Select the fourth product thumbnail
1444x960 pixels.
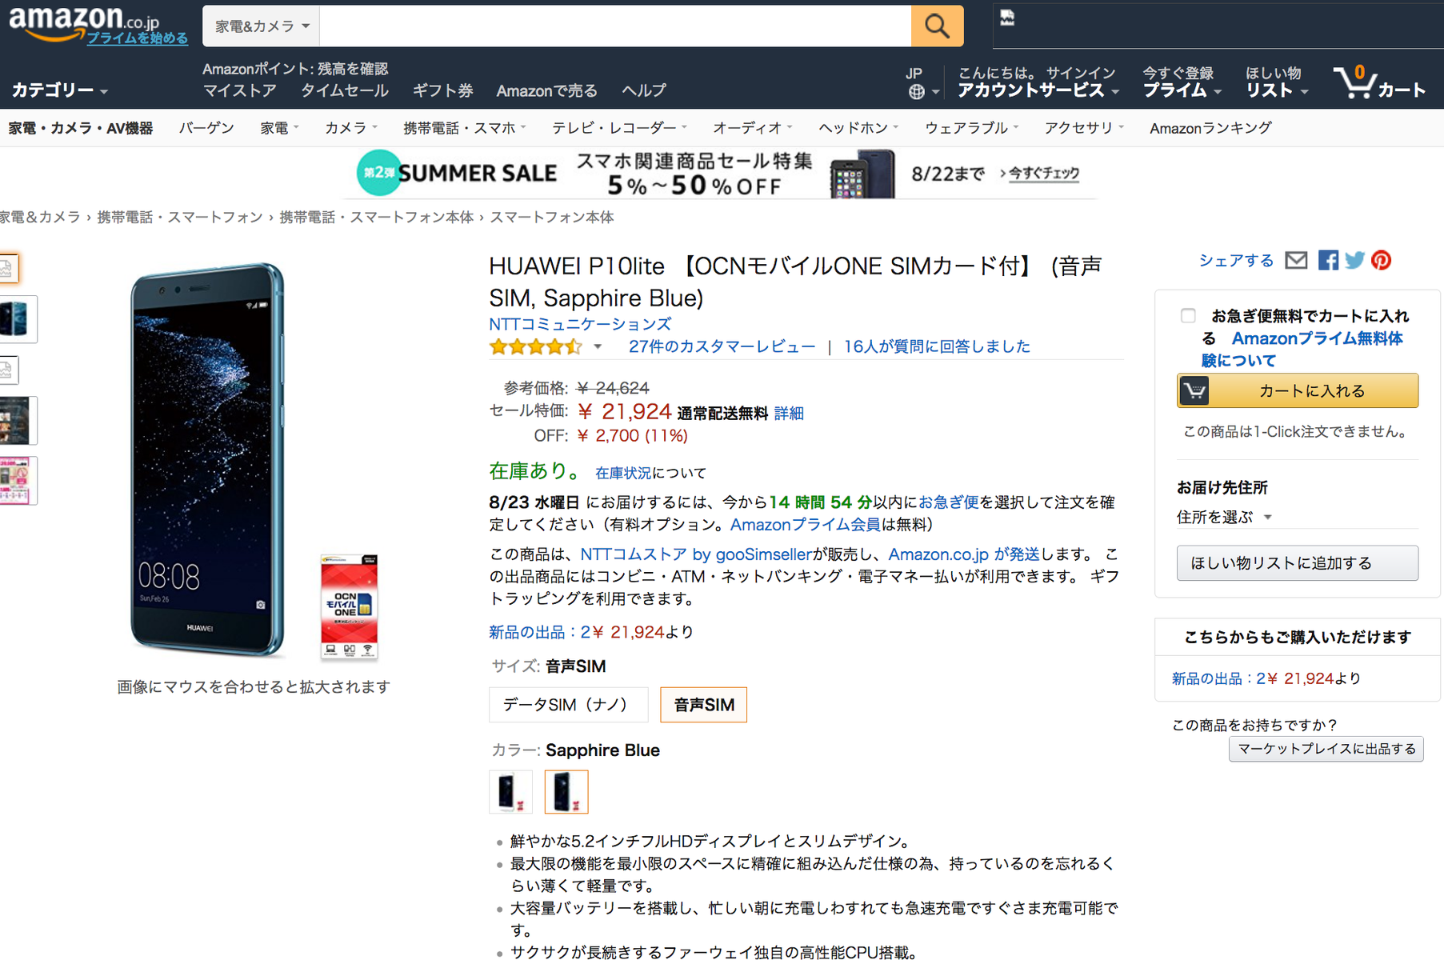16,420
